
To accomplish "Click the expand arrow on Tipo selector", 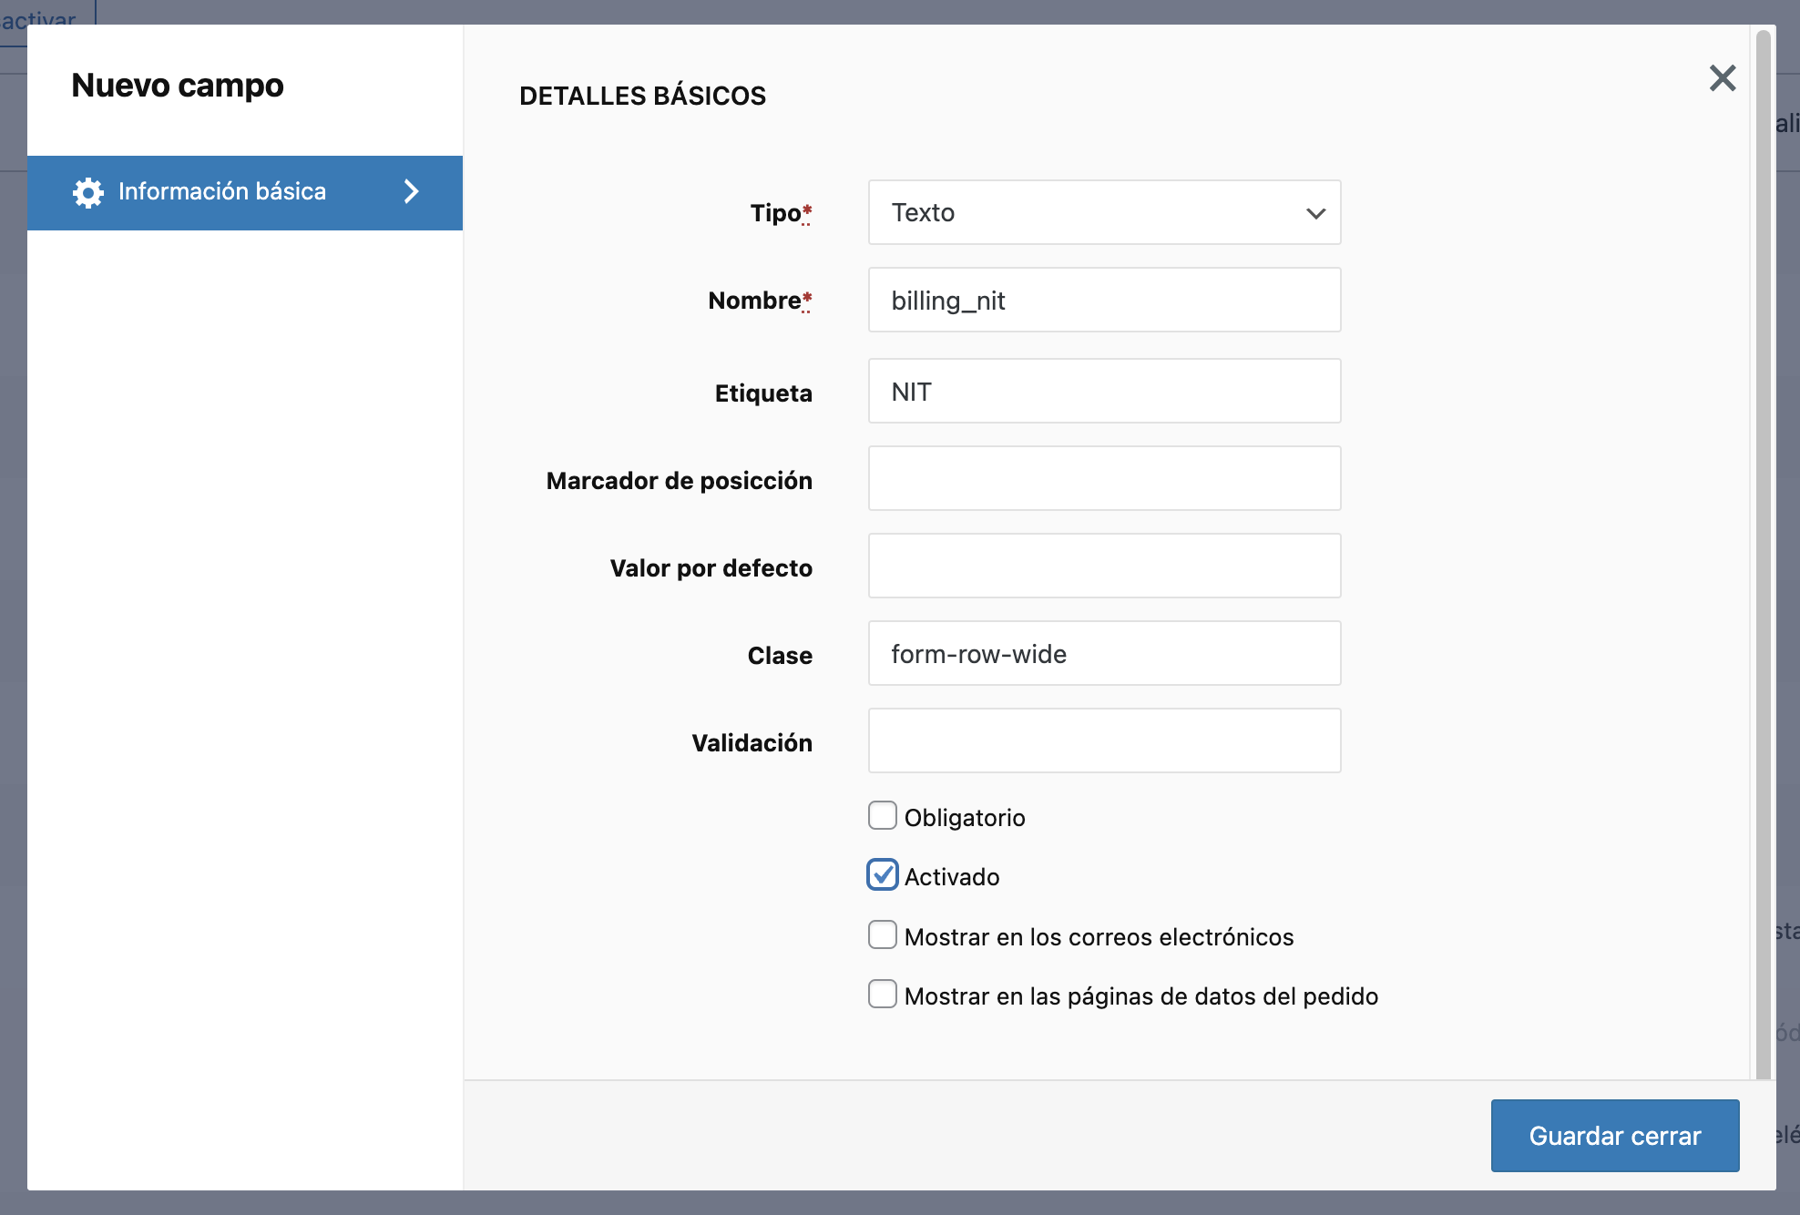I will coord(1310,211).
